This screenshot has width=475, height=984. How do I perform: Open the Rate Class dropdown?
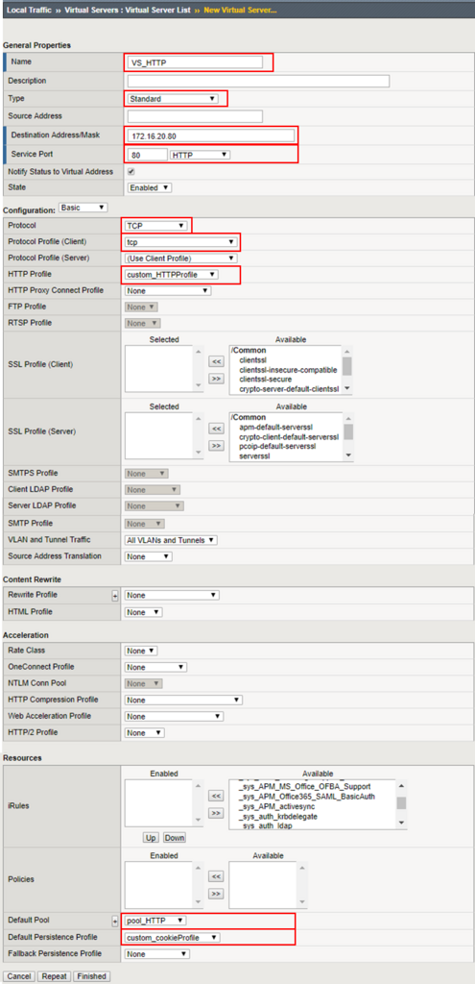tap(141, 651)
